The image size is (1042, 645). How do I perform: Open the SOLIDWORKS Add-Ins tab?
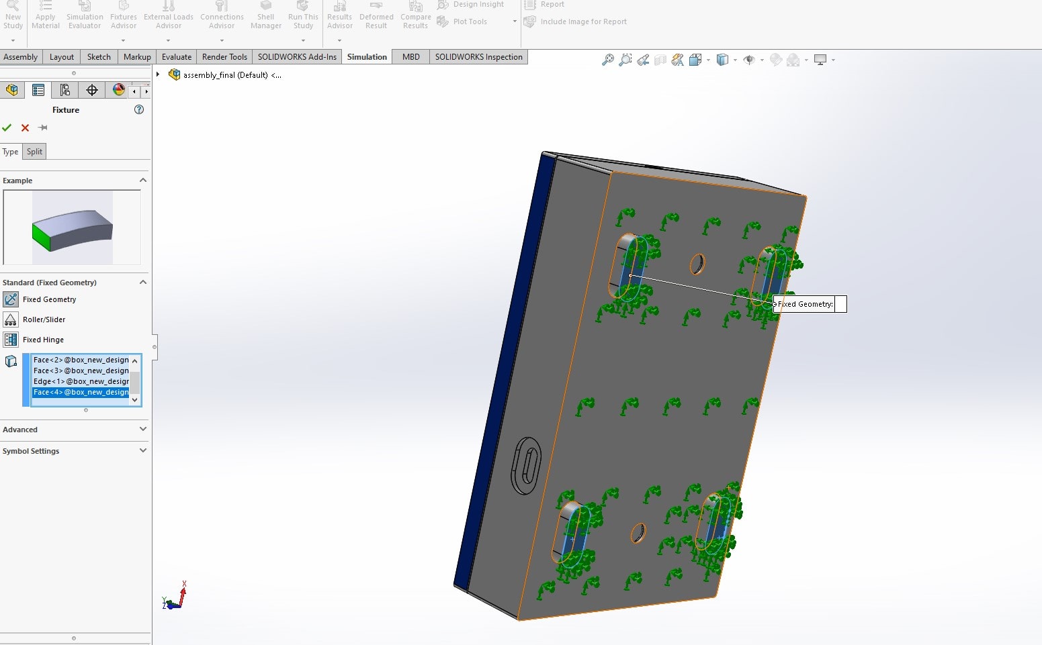tap(297, 57)
